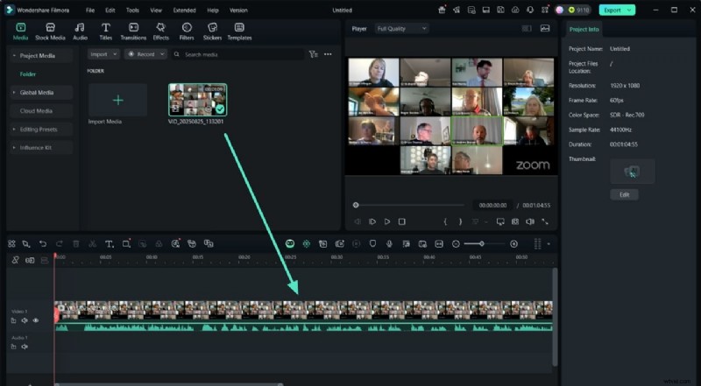Click the timeline zoom slider

click(481, 243)
